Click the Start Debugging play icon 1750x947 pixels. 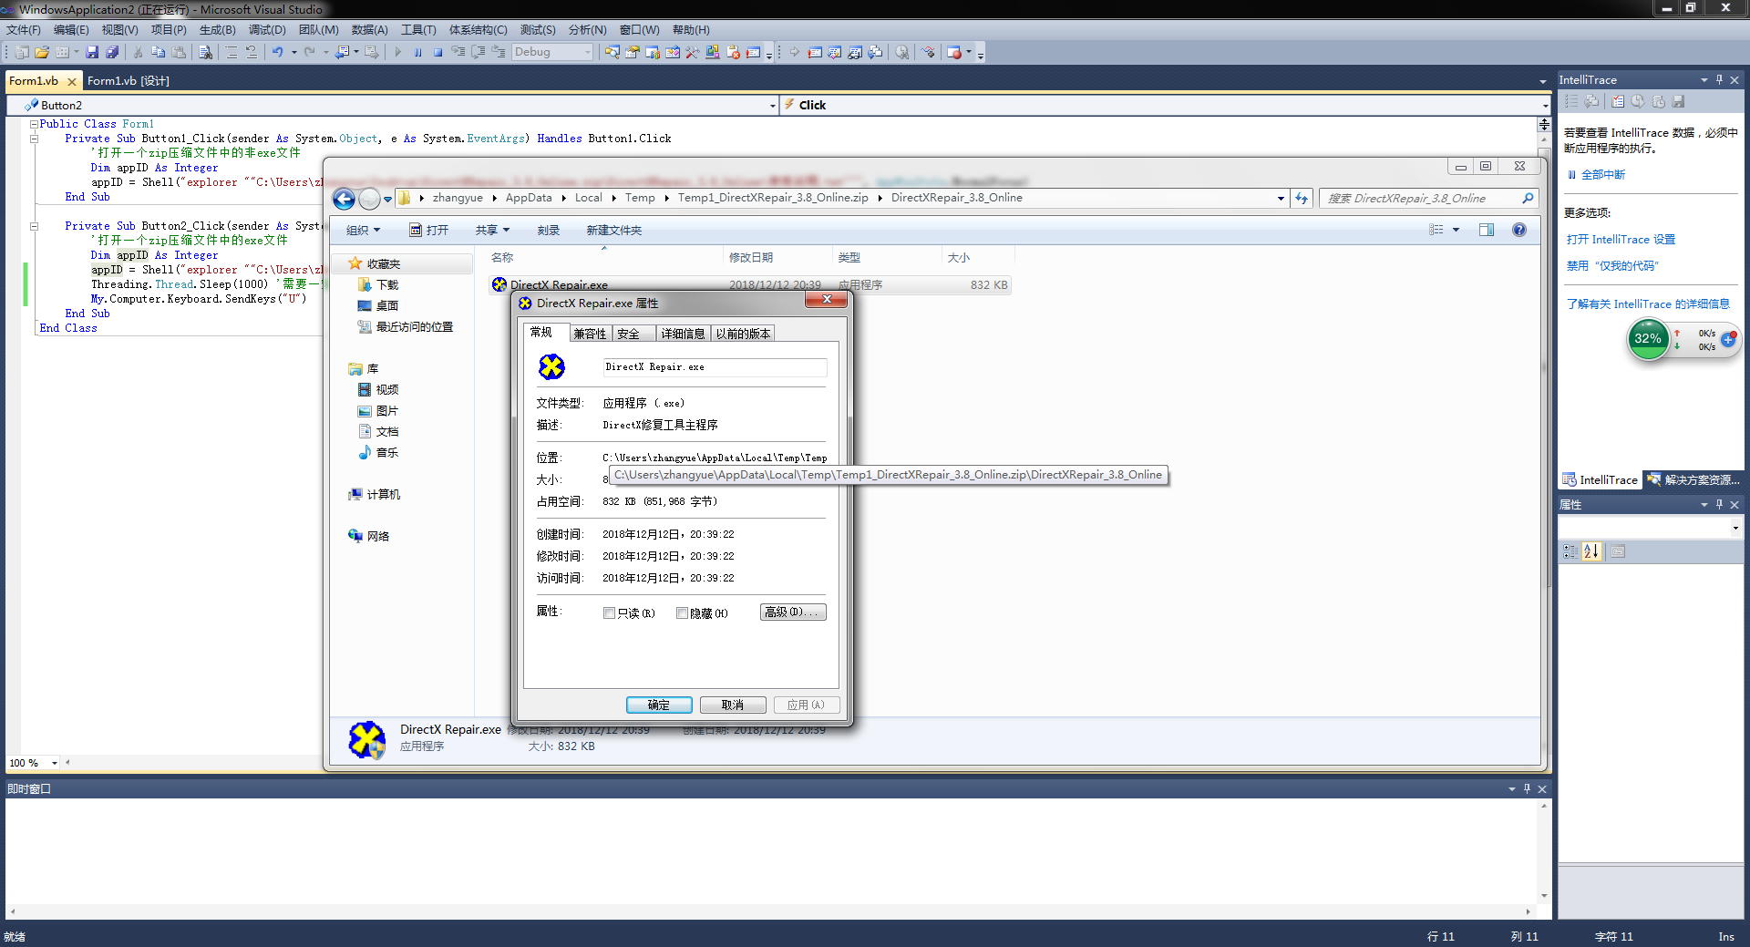397,53
